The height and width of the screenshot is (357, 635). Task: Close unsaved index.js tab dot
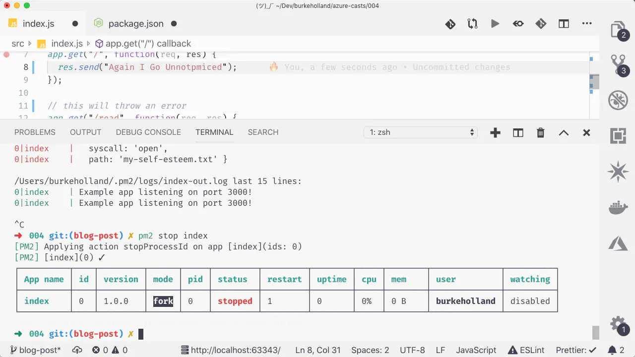pyautogui.click(x=75, y=23)
